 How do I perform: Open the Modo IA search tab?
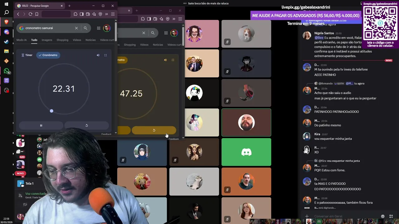(22, 40)
